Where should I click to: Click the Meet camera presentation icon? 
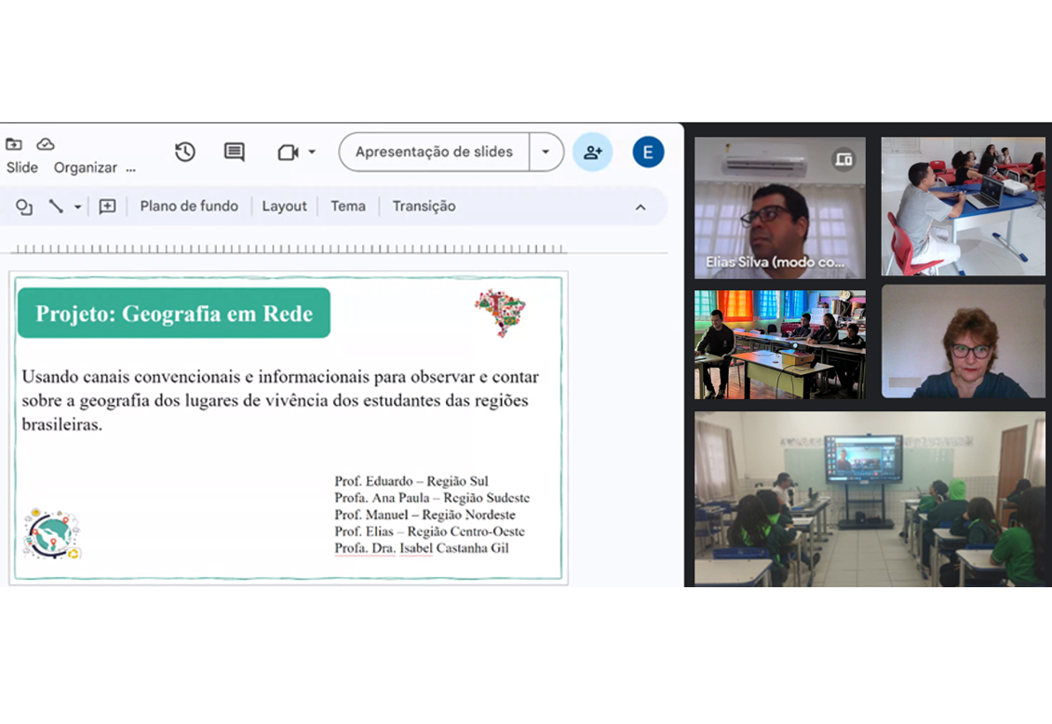(287, 152)
